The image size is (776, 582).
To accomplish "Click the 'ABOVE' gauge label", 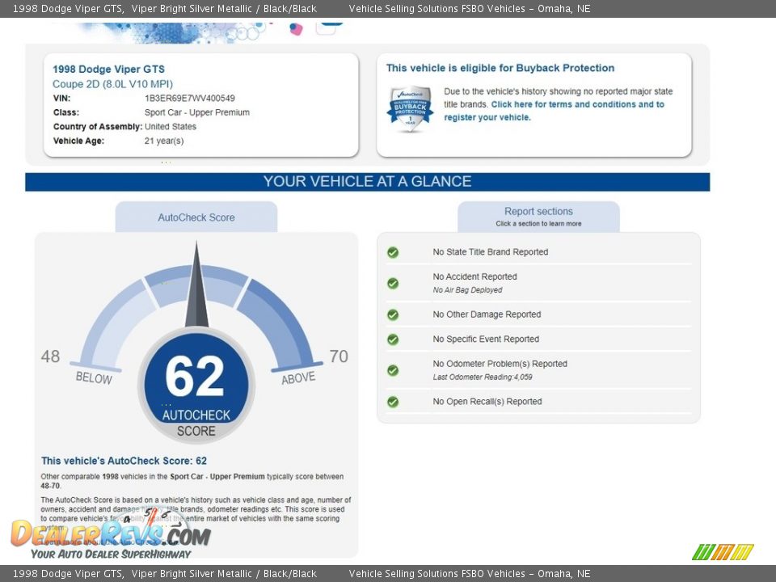I will point(298,378).
